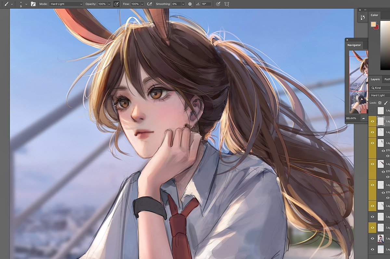390x259 pixels.
Task: Open the brush Mode dropdown
Action: tap(66, 4)
